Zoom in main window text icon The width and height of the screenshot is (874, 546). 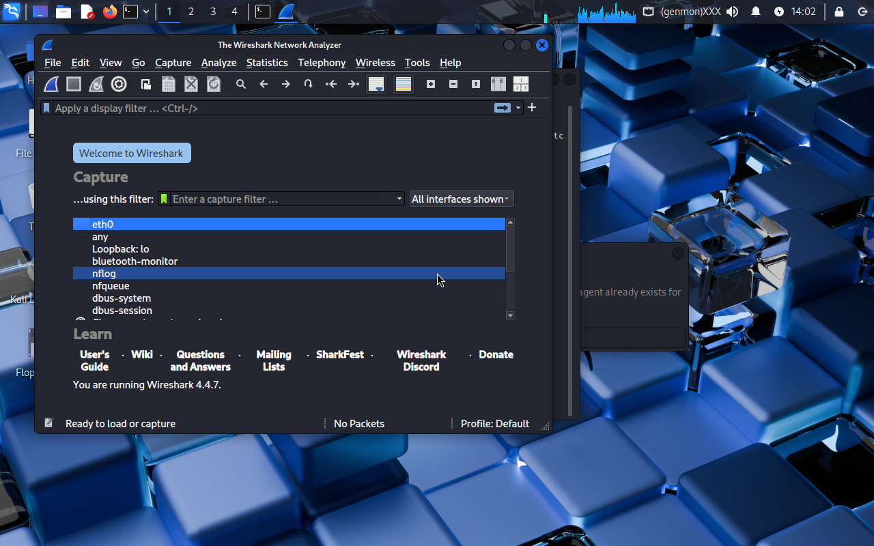(431, 84)
